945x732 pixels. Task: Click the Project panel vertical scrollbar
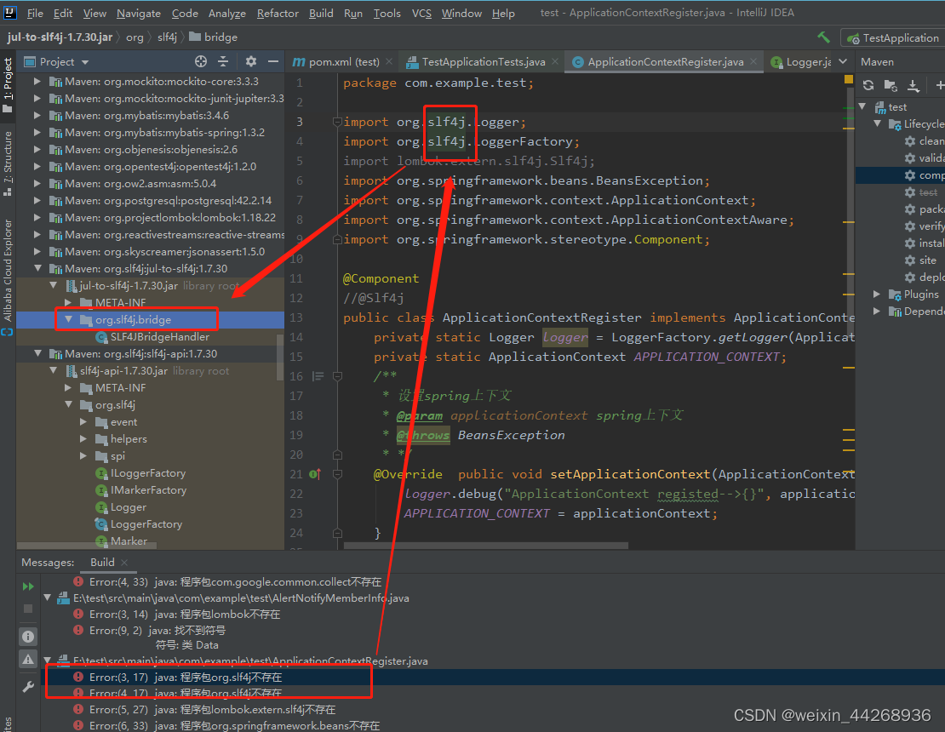pyautogui.click(x=279, y=357)
